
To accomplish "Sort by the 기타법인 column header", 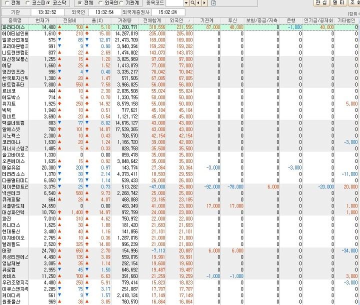I will (346, 20).
